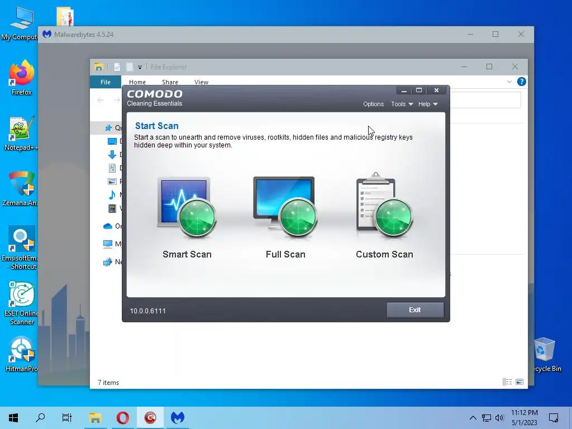Image resolution: width=572 pixels, height=429 pixels.
Task: Minimize the Comodo Cleaning Essentials window
Action: (404, 90)
